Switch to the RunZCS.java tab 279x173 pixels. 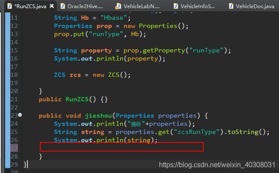click(30, 6)
